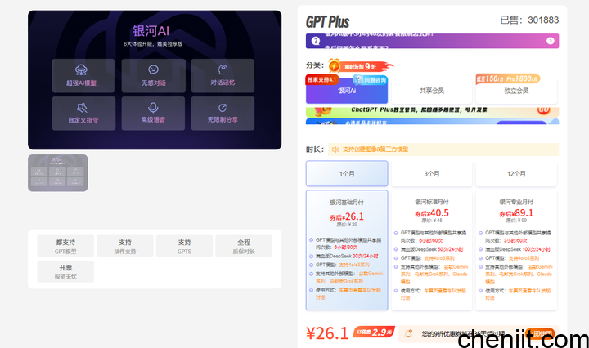Screen dimensions: 589x348
Task: Select the 银河标准月付 plan card
Action: [432, 250]
